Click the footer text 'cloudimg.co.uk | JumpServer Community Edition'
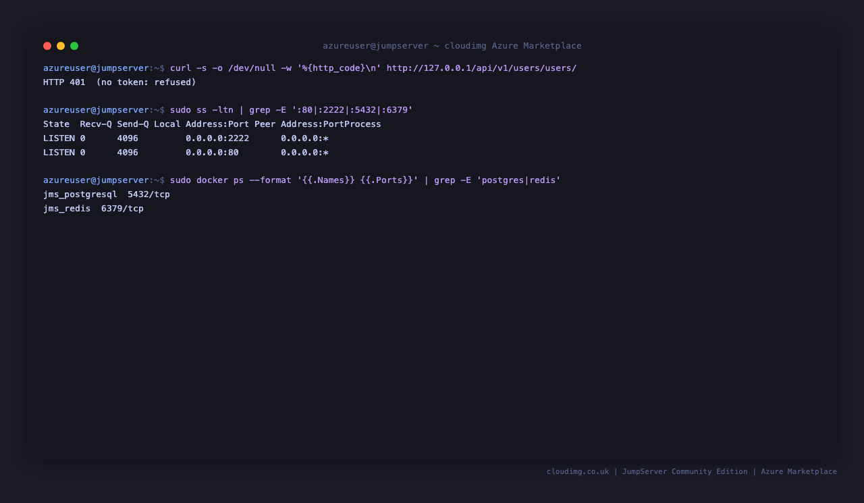The image size is (864, 503). pyautogui.click(x=647, y=472)
